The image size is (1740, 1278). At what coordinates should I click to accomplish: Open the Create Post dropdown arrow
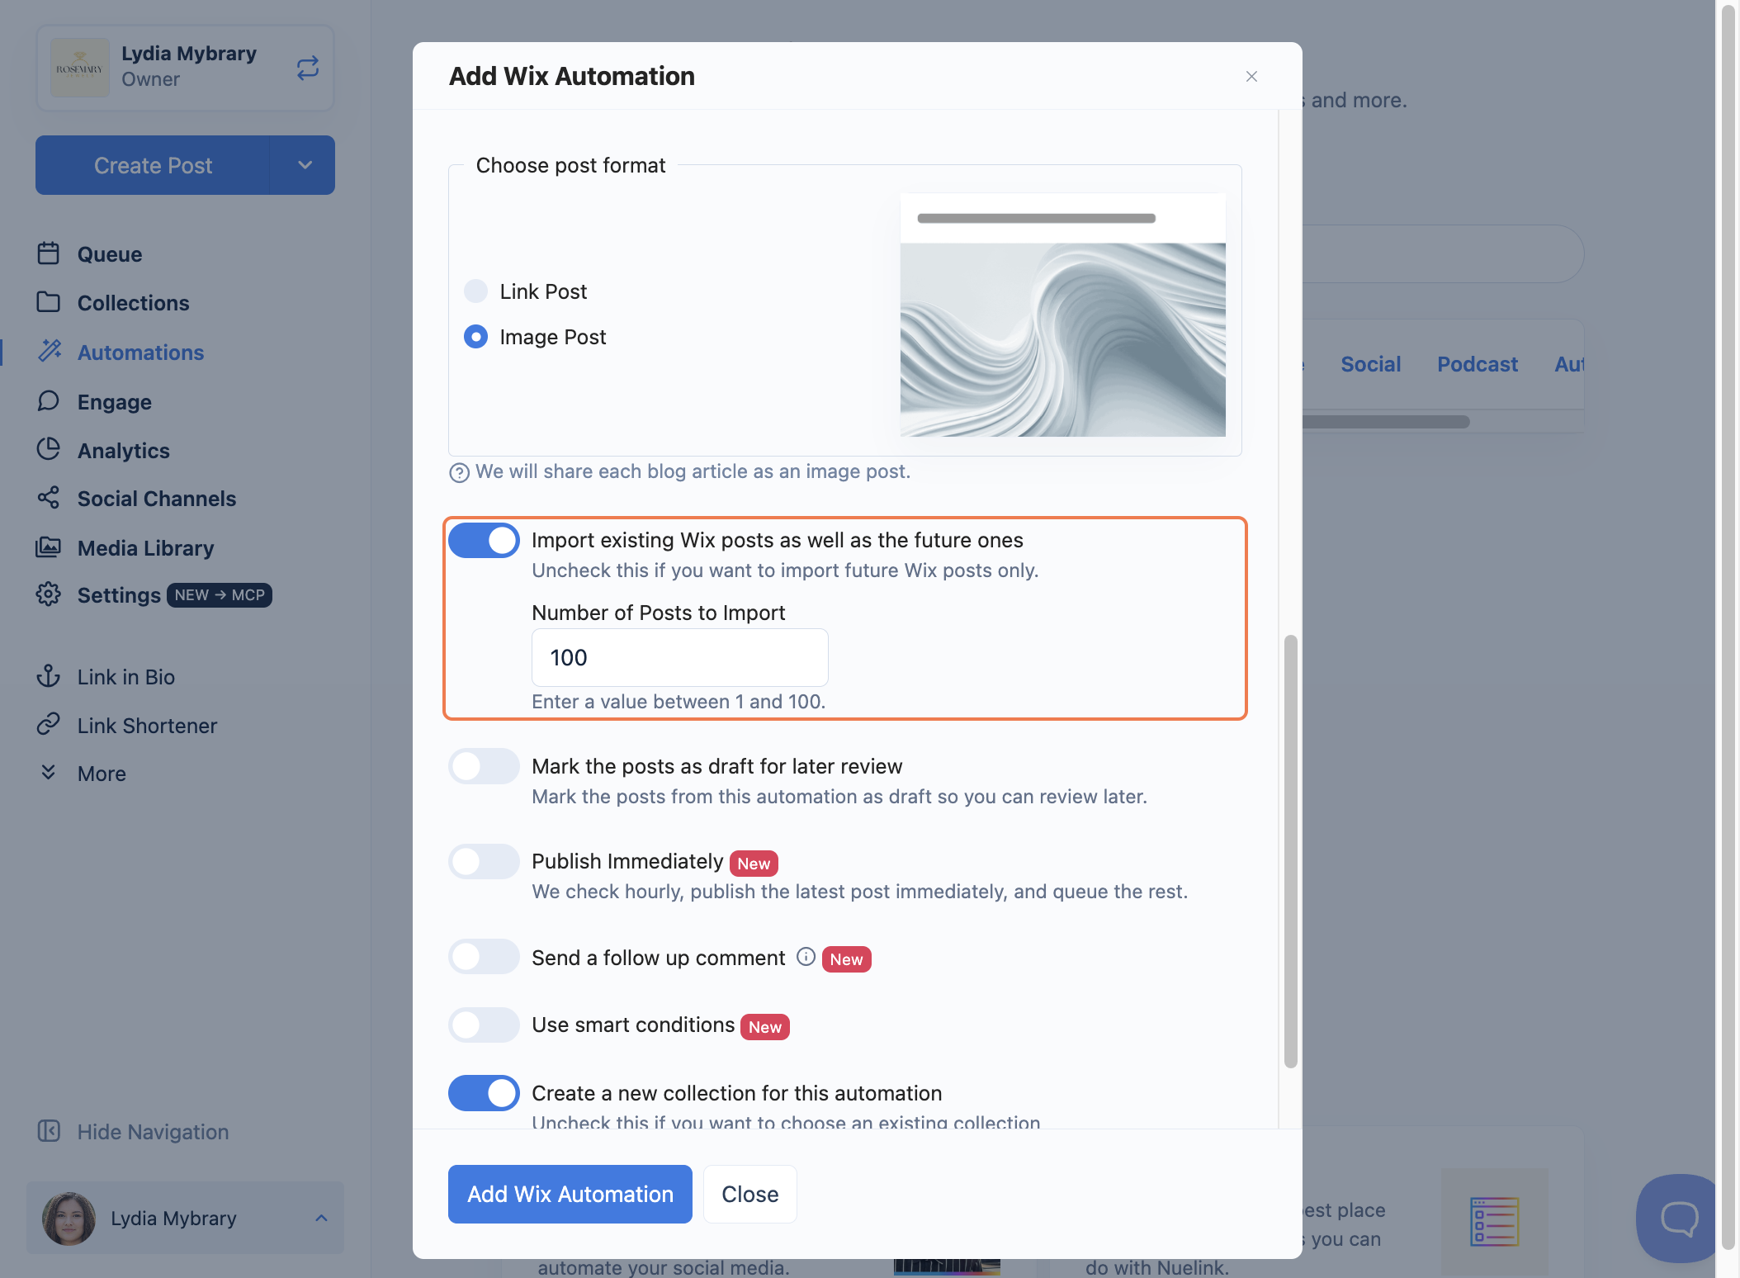pyautogui.click(x=303, y=165)
